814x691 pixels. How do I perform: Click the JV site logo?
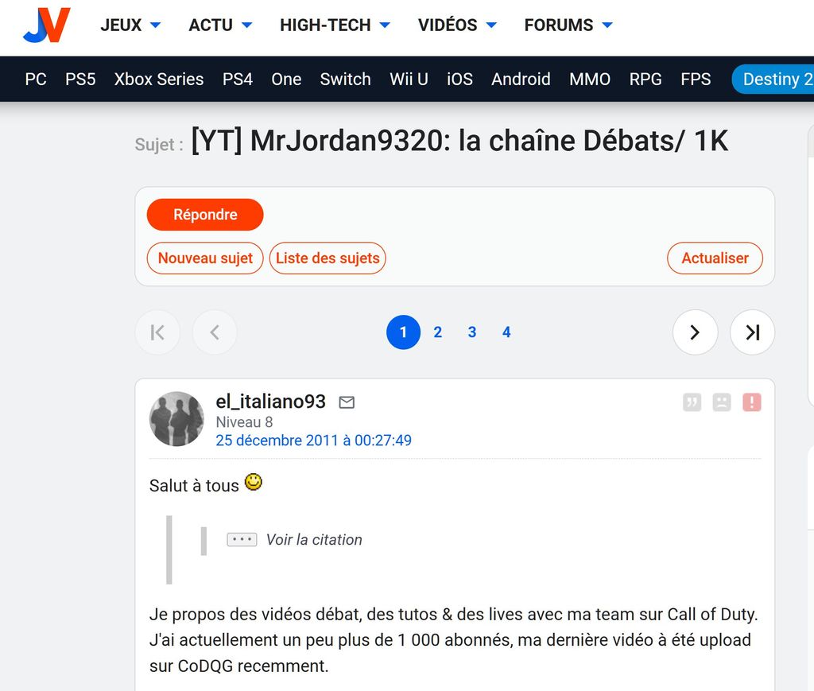(x=47, y=25)
